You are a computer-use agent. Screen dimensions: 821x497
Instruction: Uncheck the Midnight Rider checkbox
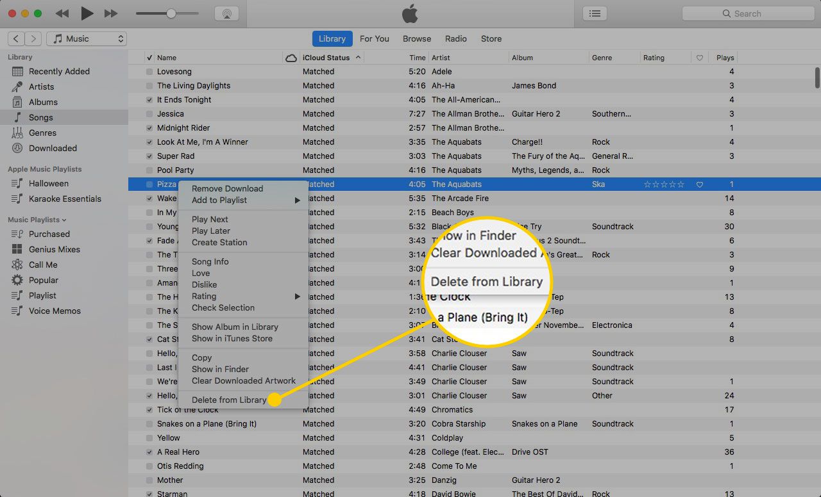pos(149,128)
